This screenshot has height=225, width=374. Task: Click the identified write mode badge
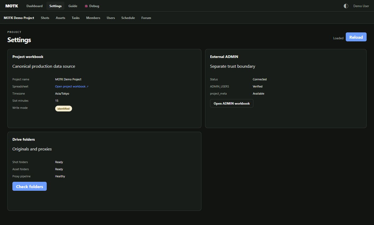coord(64,109)
